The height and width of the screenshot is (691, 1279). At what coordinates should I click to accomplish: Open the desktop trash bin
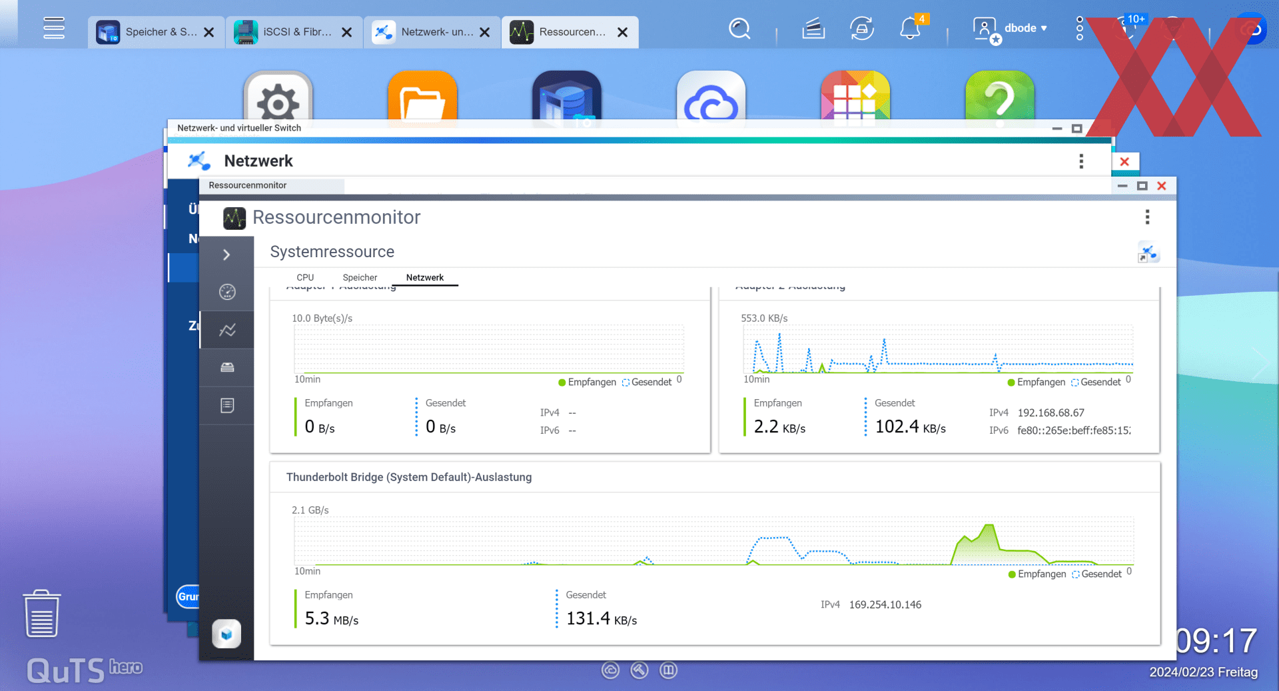[x=42, y=614]
